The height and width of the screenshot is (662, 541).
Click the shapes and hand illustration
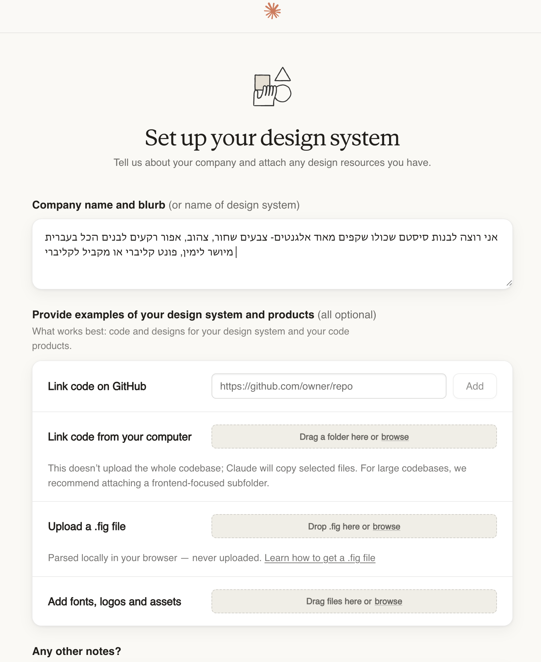(272, 87)
